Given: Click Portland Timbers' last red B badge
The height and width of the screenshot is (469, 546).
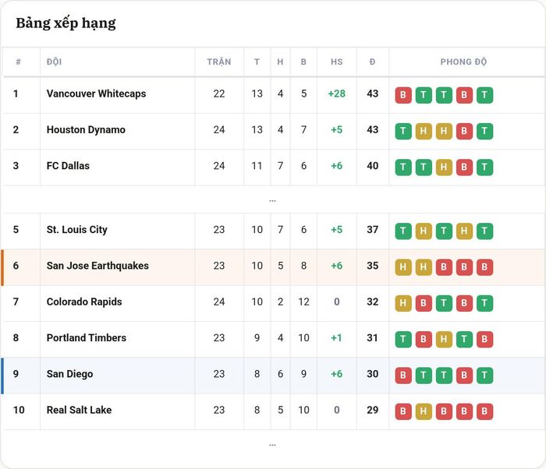Looking at the screenshot, I should coord(484,339).
